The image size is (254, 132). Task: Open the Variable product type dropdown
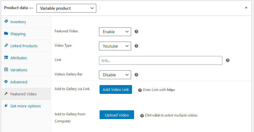point(66,8)
